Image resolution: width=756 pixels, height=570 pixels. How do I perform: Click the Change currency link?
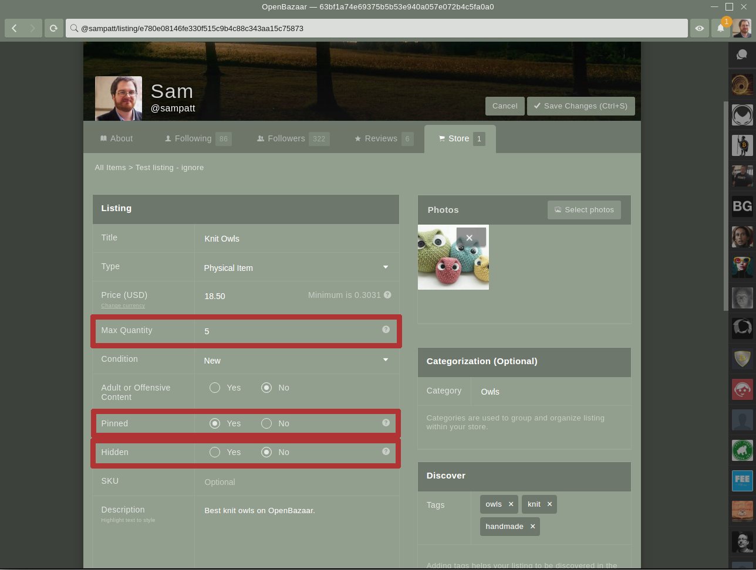coord(123,306)
